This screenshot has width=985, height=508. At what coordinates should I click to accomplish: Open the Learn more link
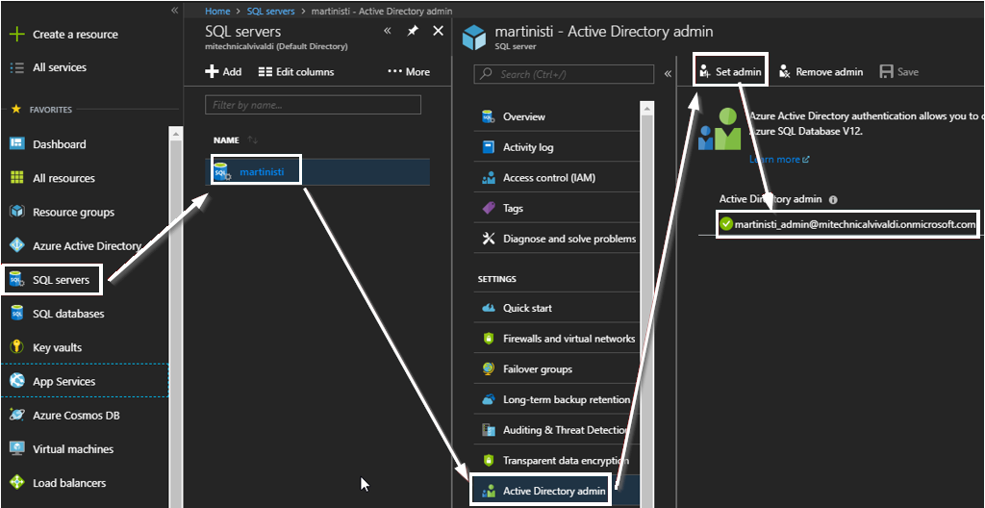point(779,159)
